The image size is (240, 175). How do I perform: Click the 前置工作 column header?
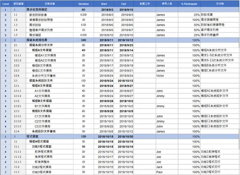click(145, 4)
